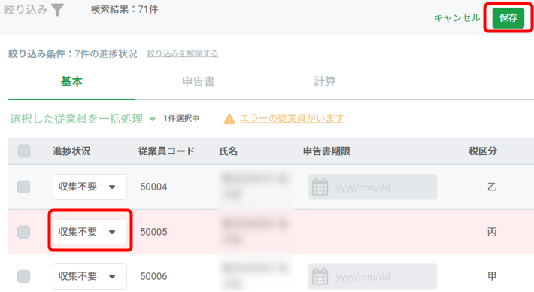Open 進捗状況 dropdown for employee 50006

click(x=90, y=276)
